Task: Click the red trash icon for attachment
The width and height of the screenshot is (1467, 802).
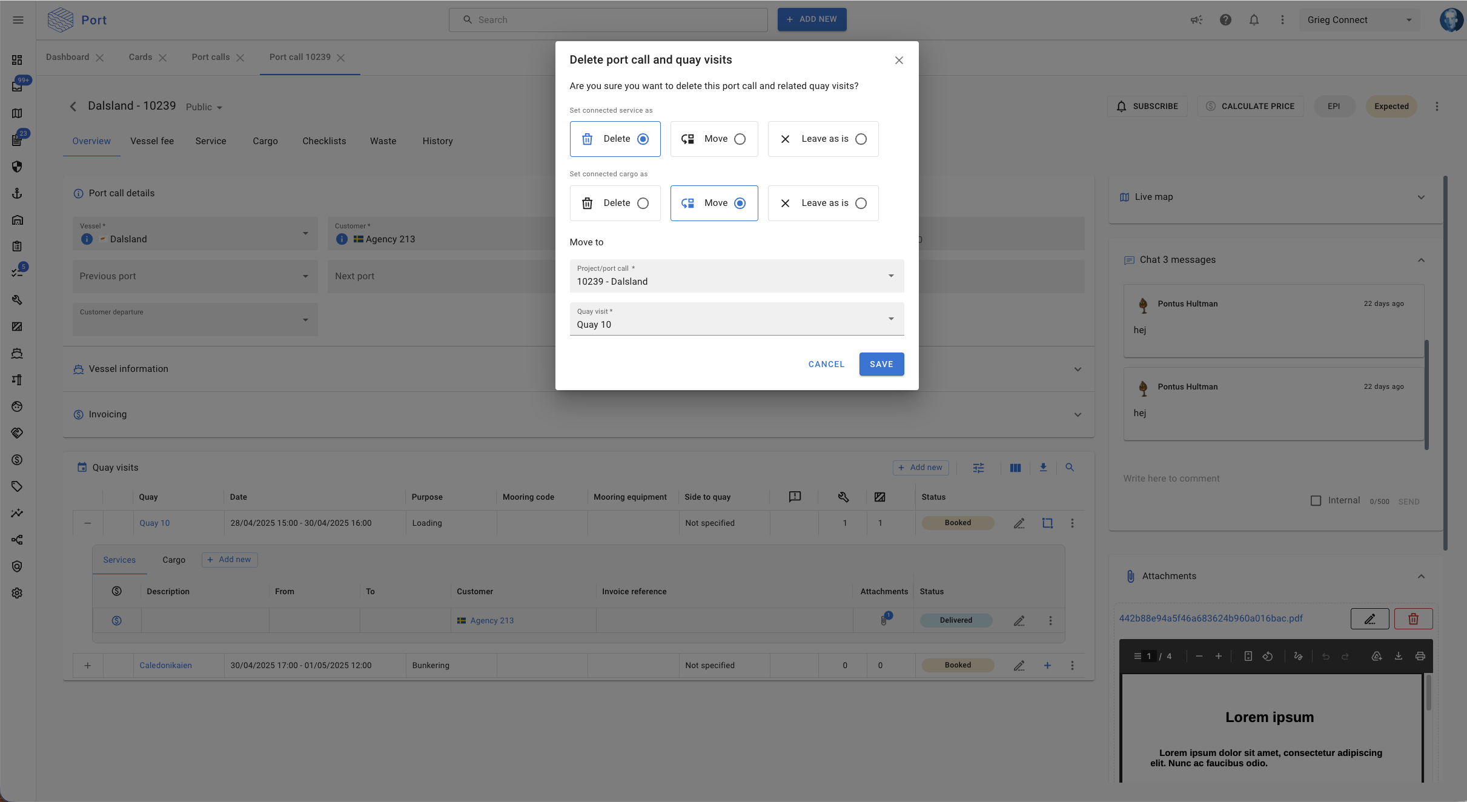Action: point(1413,618)
